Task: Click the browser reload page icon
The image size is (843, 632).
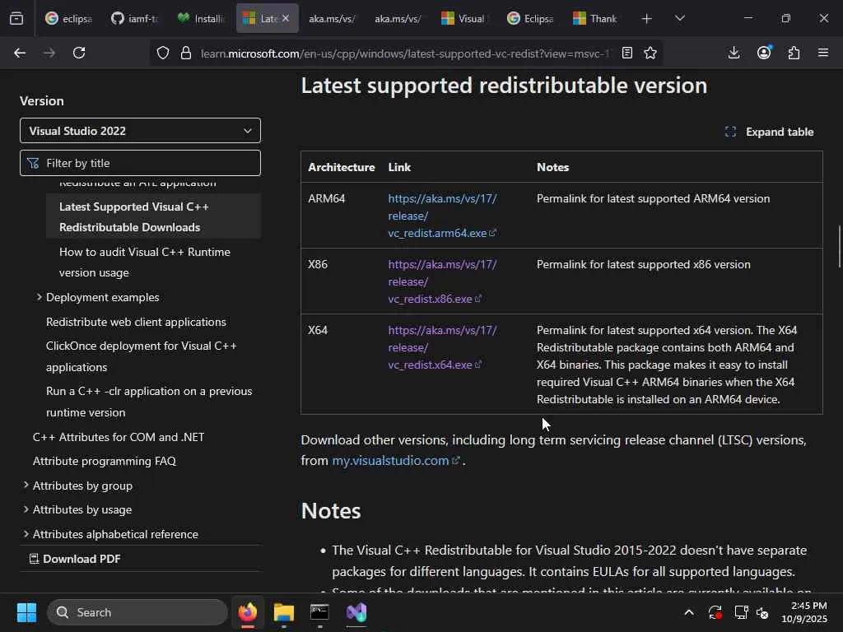Action: point(79,53)
